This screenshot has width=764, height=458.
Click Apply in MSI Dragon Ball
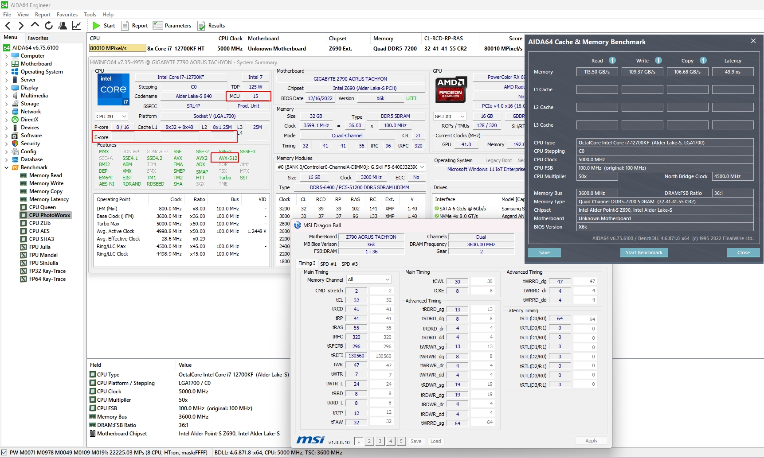591,441
